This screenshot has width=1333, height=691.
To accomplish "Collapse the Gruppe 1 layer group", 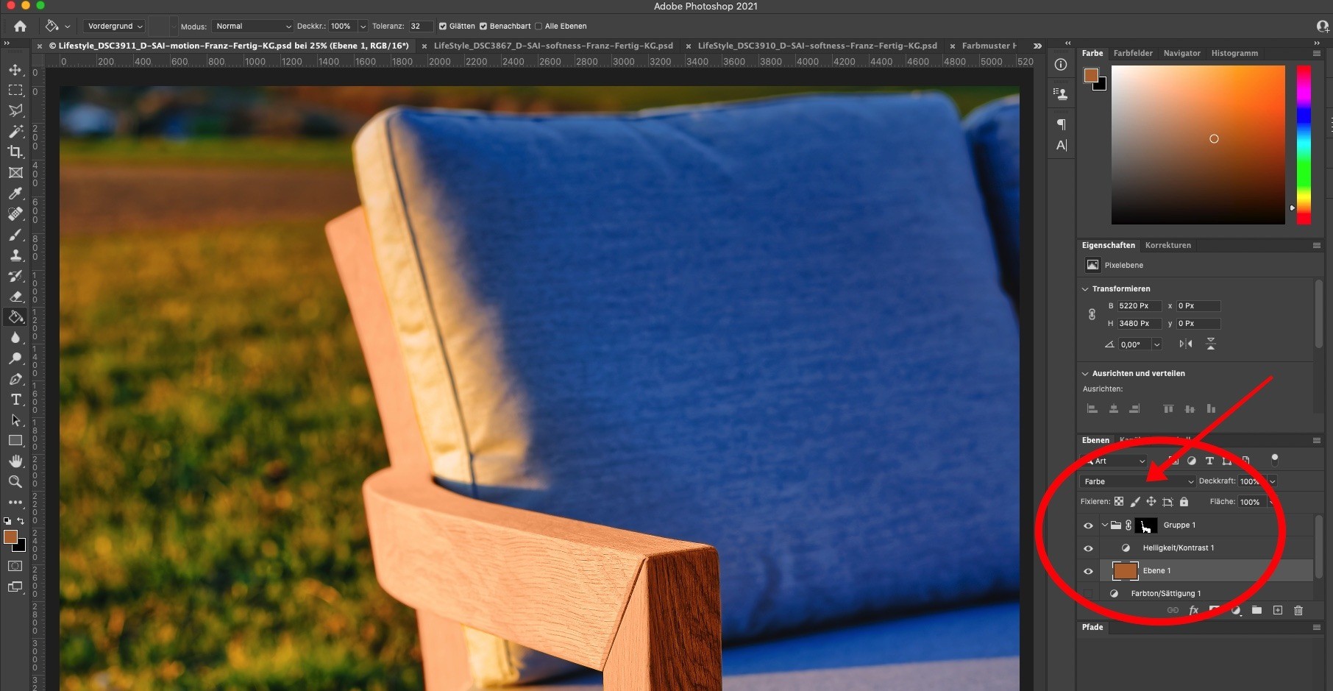I will 1104,525.
